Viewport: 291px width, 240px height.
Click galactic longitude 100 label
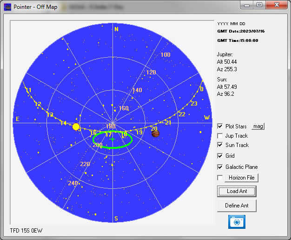(165, 54)
